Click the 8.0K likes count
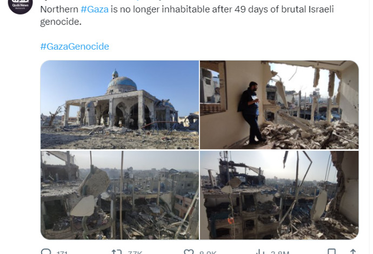Screen dimensions: 373x254 (x=208, y=252)
